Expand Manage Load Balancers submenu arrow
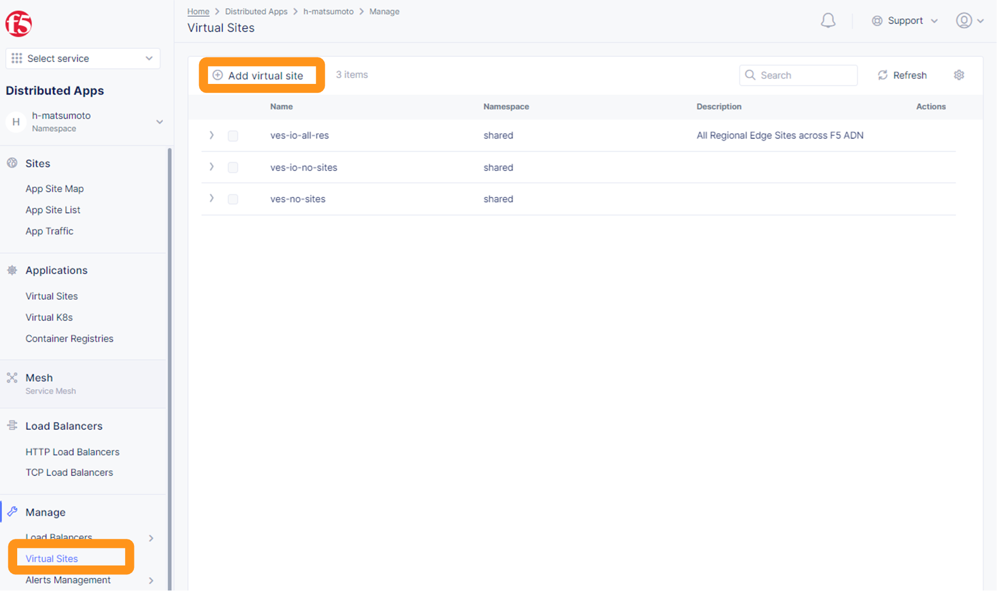Screen dimensions: 997x591 (x=151, y=538)
